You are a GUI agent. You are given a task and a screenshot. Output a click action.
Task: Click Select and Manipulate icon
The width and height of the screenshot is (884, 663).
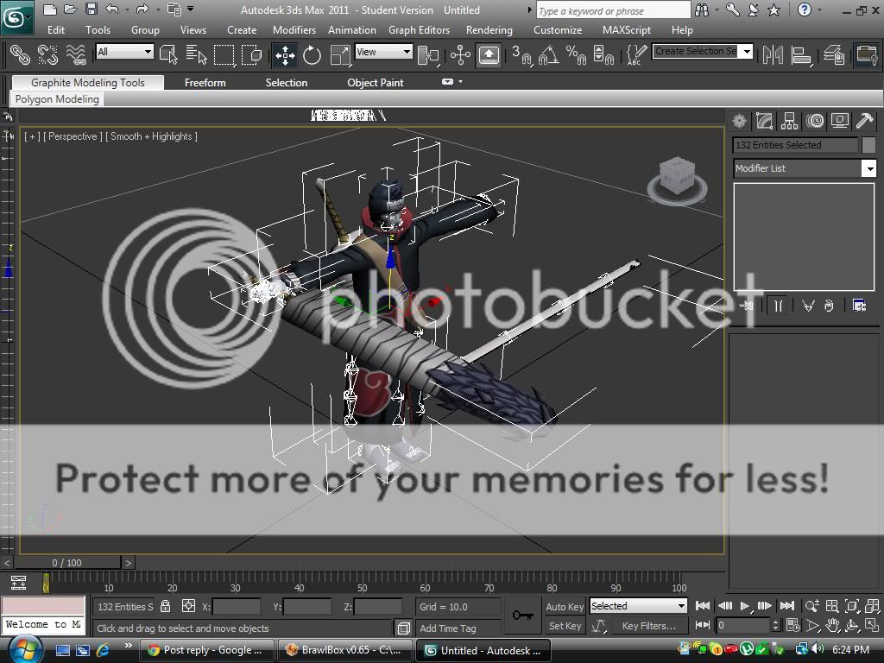[x=460, y=54]
